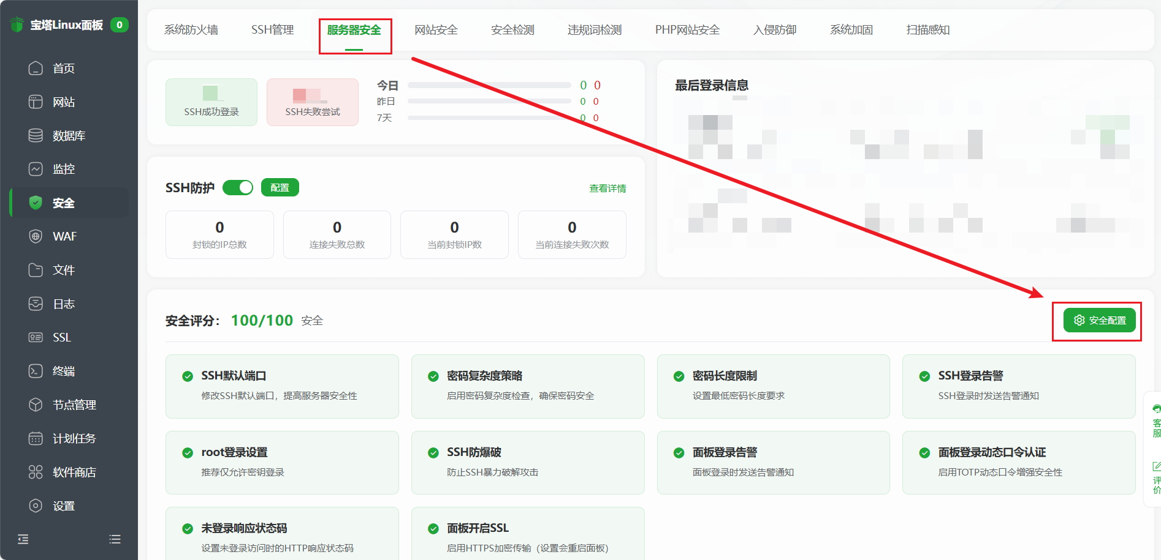Click the check icon on 密码复杂度策略
The height and width of the screenshot is (560, 1161).
[433, 376]
